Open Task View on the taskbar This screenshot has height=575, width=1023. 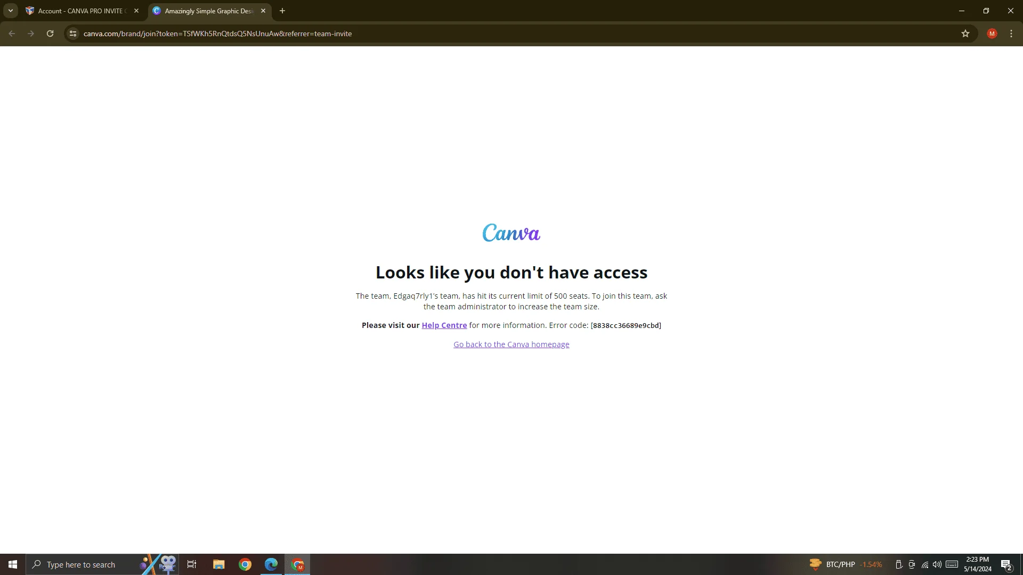tap(192, 564)
